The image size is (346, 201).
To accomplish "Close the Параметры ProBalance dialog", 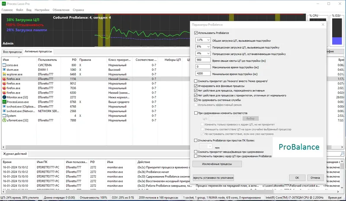I will point(323,25).
